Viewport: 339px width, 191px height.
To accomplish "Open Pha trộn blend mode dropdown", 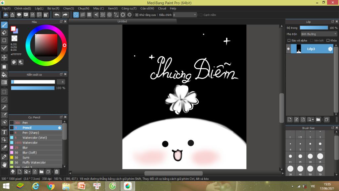I will (319, 34).
